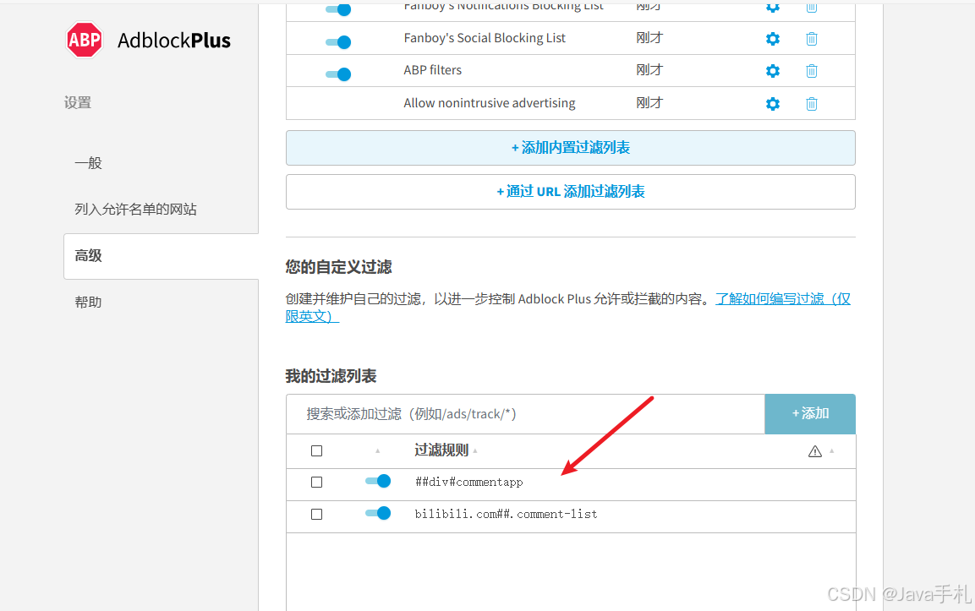Open the 帮助 tab
Viewport: 975px width, 611px height.
click(x=88, y=302)
